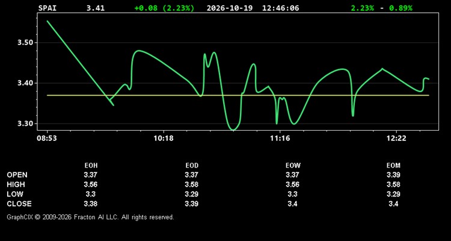Click EOM low value 3.29

click(x=393, y=194)
